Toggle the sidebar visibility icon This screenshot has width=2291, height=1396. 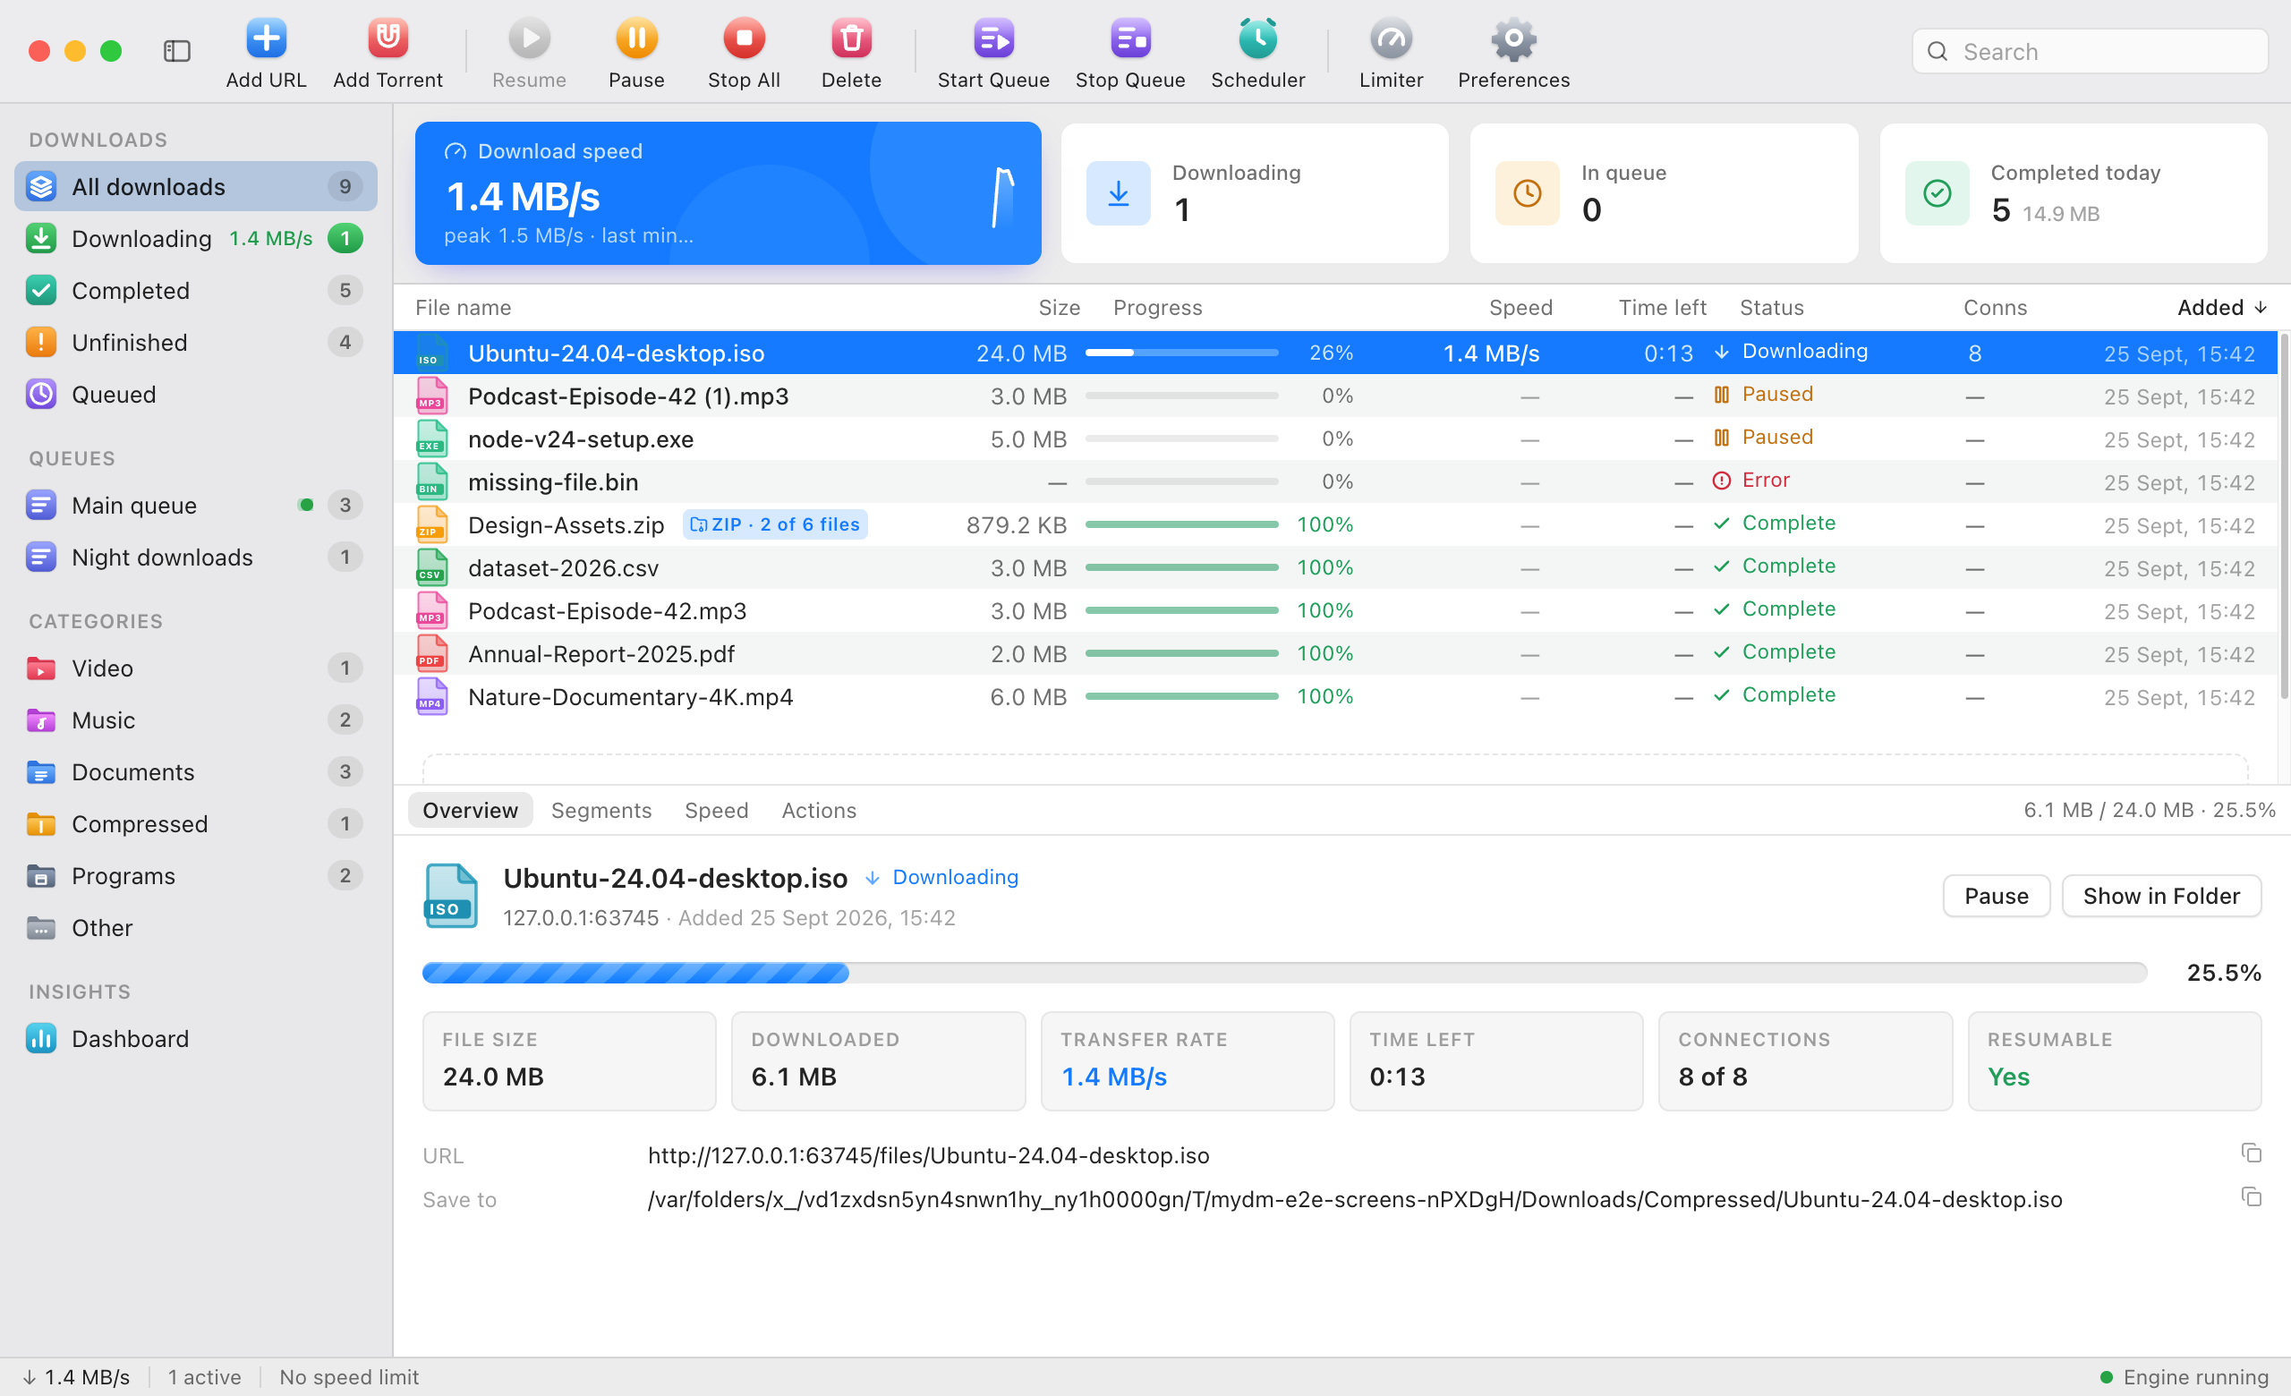(x=176, y=51)
